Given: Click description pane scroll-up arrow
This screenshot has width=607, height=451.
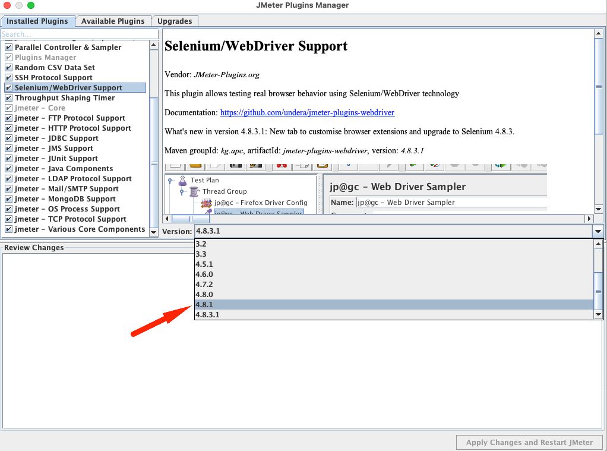Looking at the screenshot, I should (x=599, y=34).
